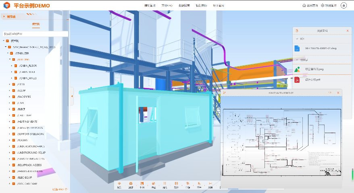Screen dimensions: 354x193
Task: Click the platform logo icon in header
Action: click(x=6, y=5)
